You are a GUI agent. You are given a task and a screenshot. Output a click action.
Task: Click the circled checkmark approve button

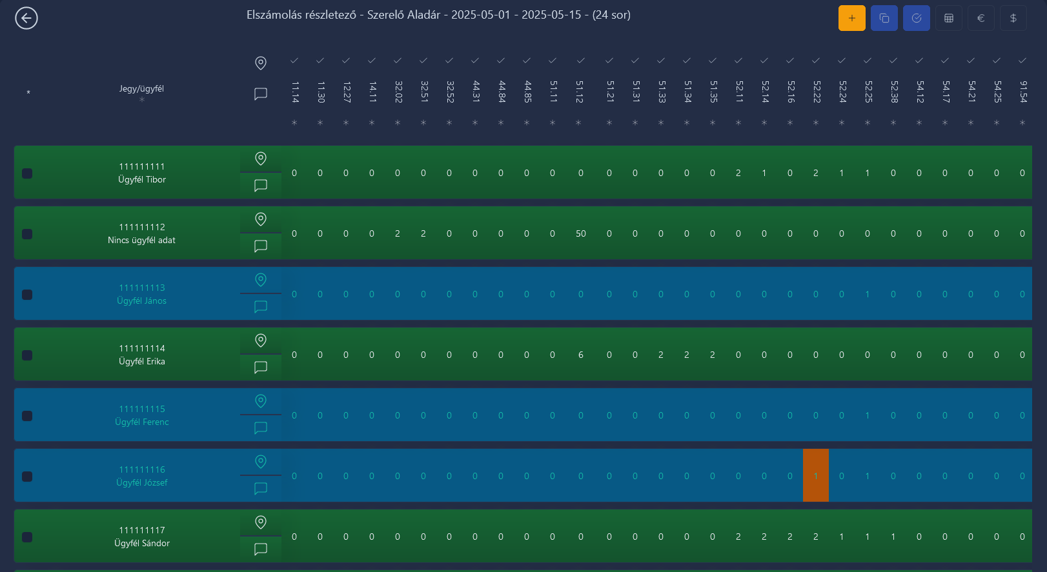[917, 18]
